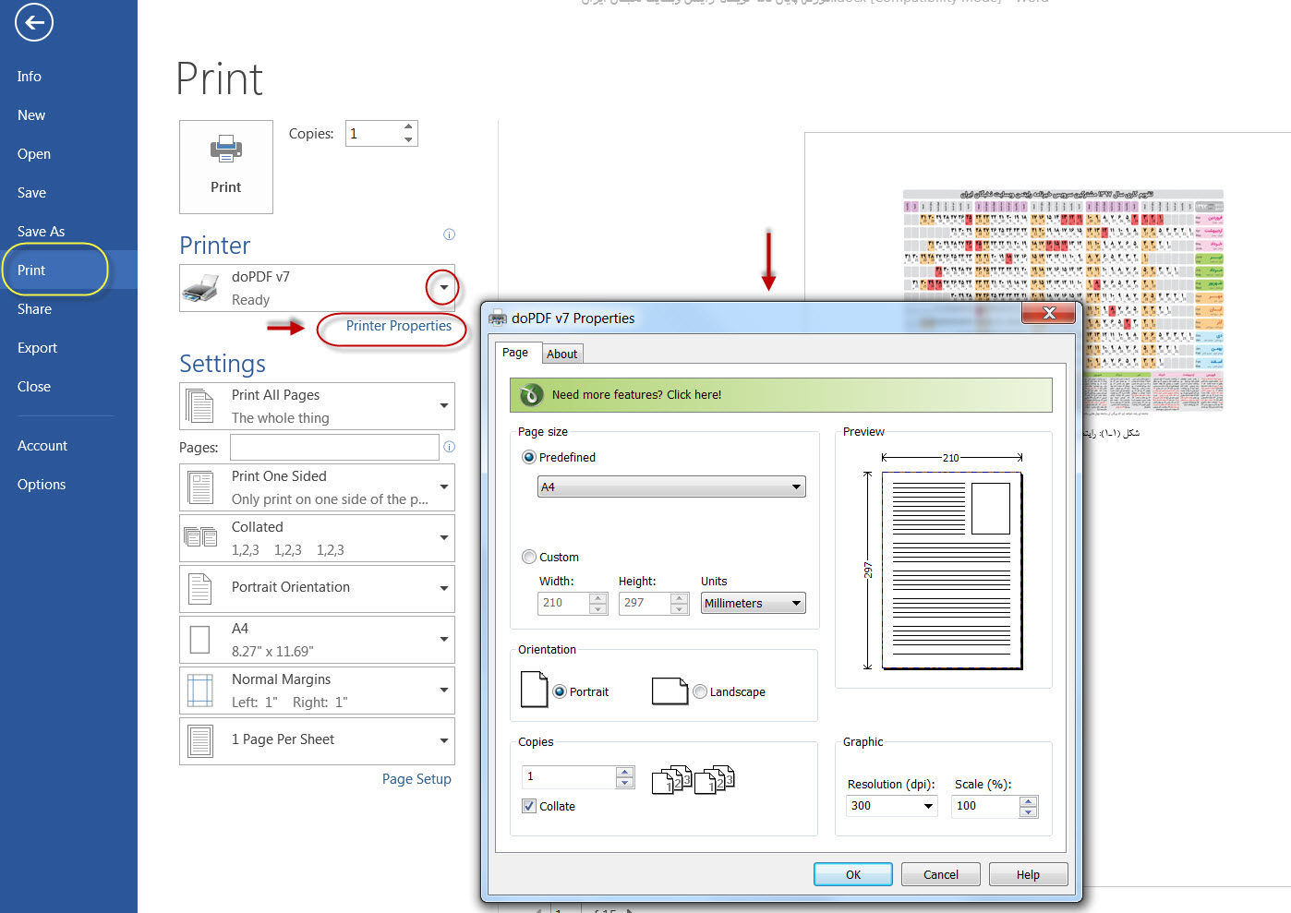Click the printer info icon beside Printer heading
The width and height of the screenshot is (1291, 913).
[x=449, y=234]
